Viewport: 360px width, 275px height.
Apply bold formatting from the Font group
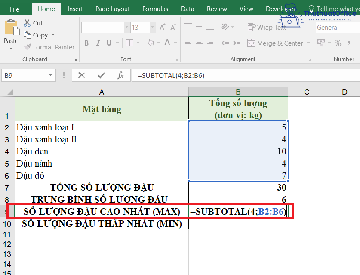point(86,43)
